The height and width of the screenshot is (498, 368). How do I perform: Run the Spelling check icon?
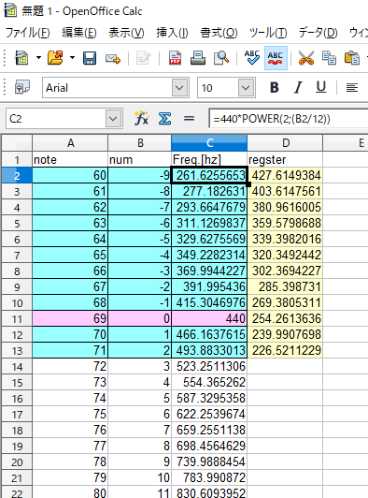pyautogui.click(x=252, y=58)
